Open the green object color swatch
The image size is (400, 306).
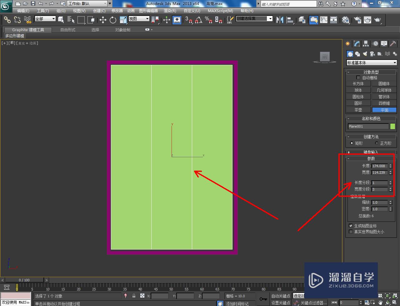pyautogui.click(x=392, y=126)
